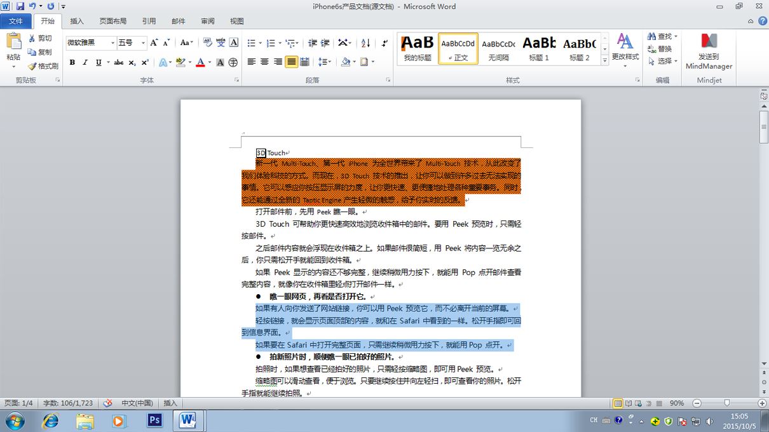Switch to the 引用 (References) tab
This screenshot has width=769, height=432.
tap(149, 21)
